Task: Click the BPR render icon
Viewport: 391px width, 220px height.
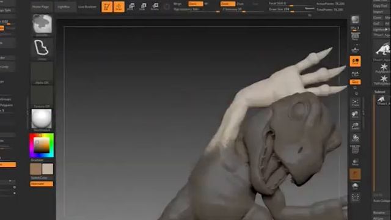Action: (355, 20)
